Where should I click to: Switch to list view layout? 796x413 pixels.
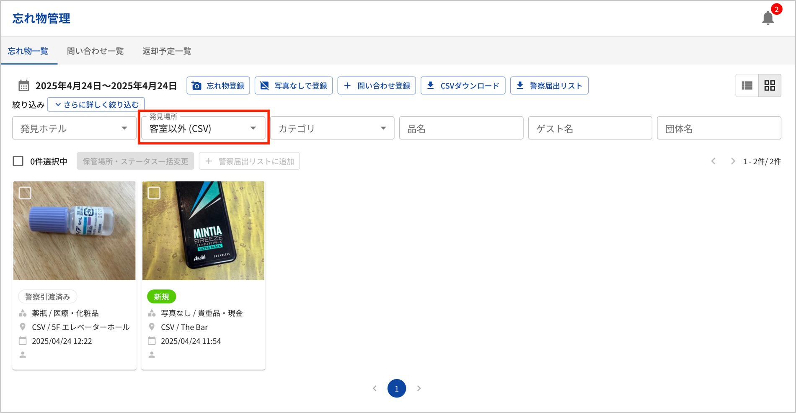click(x=747, y=86)
